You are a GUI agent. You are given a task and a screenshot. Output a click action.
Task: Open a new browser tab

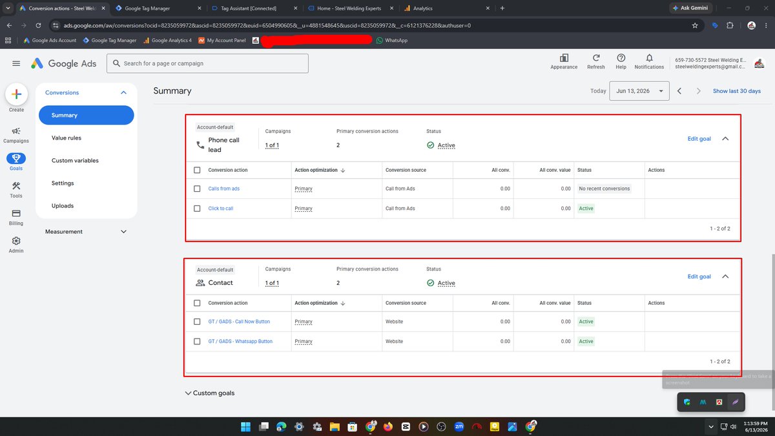click(x=502, y=8)
